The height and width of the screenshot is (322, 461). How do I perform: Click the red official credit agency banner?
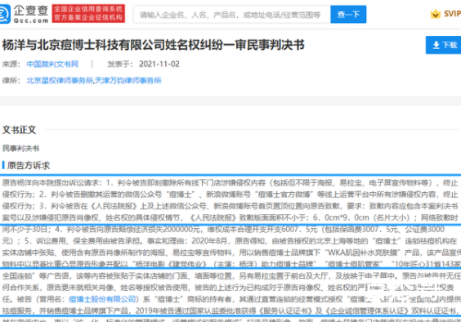click(88, 14)
